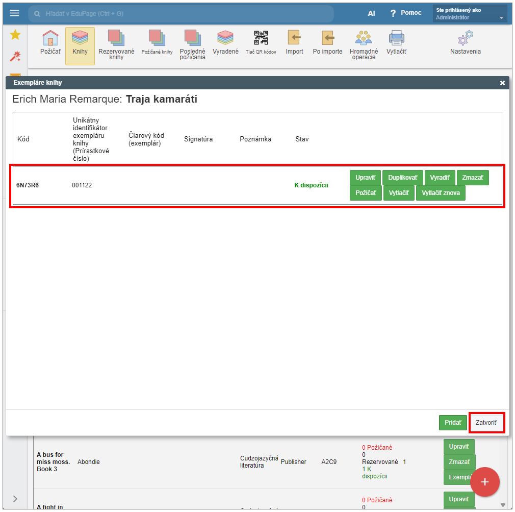Expand the left sidebar chevron
Screen dimensions: 515x512
15,499
